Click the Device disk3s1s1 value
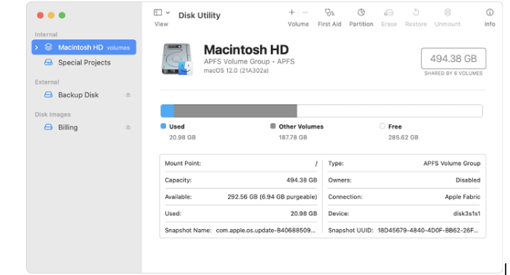The image size is (510, 275). pyautogui.click(x=467, y=214)
